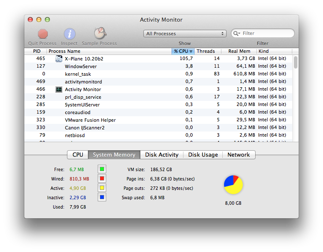Sort by Real Mem column header
The image size is (323, 252).
tap(239, 51)
